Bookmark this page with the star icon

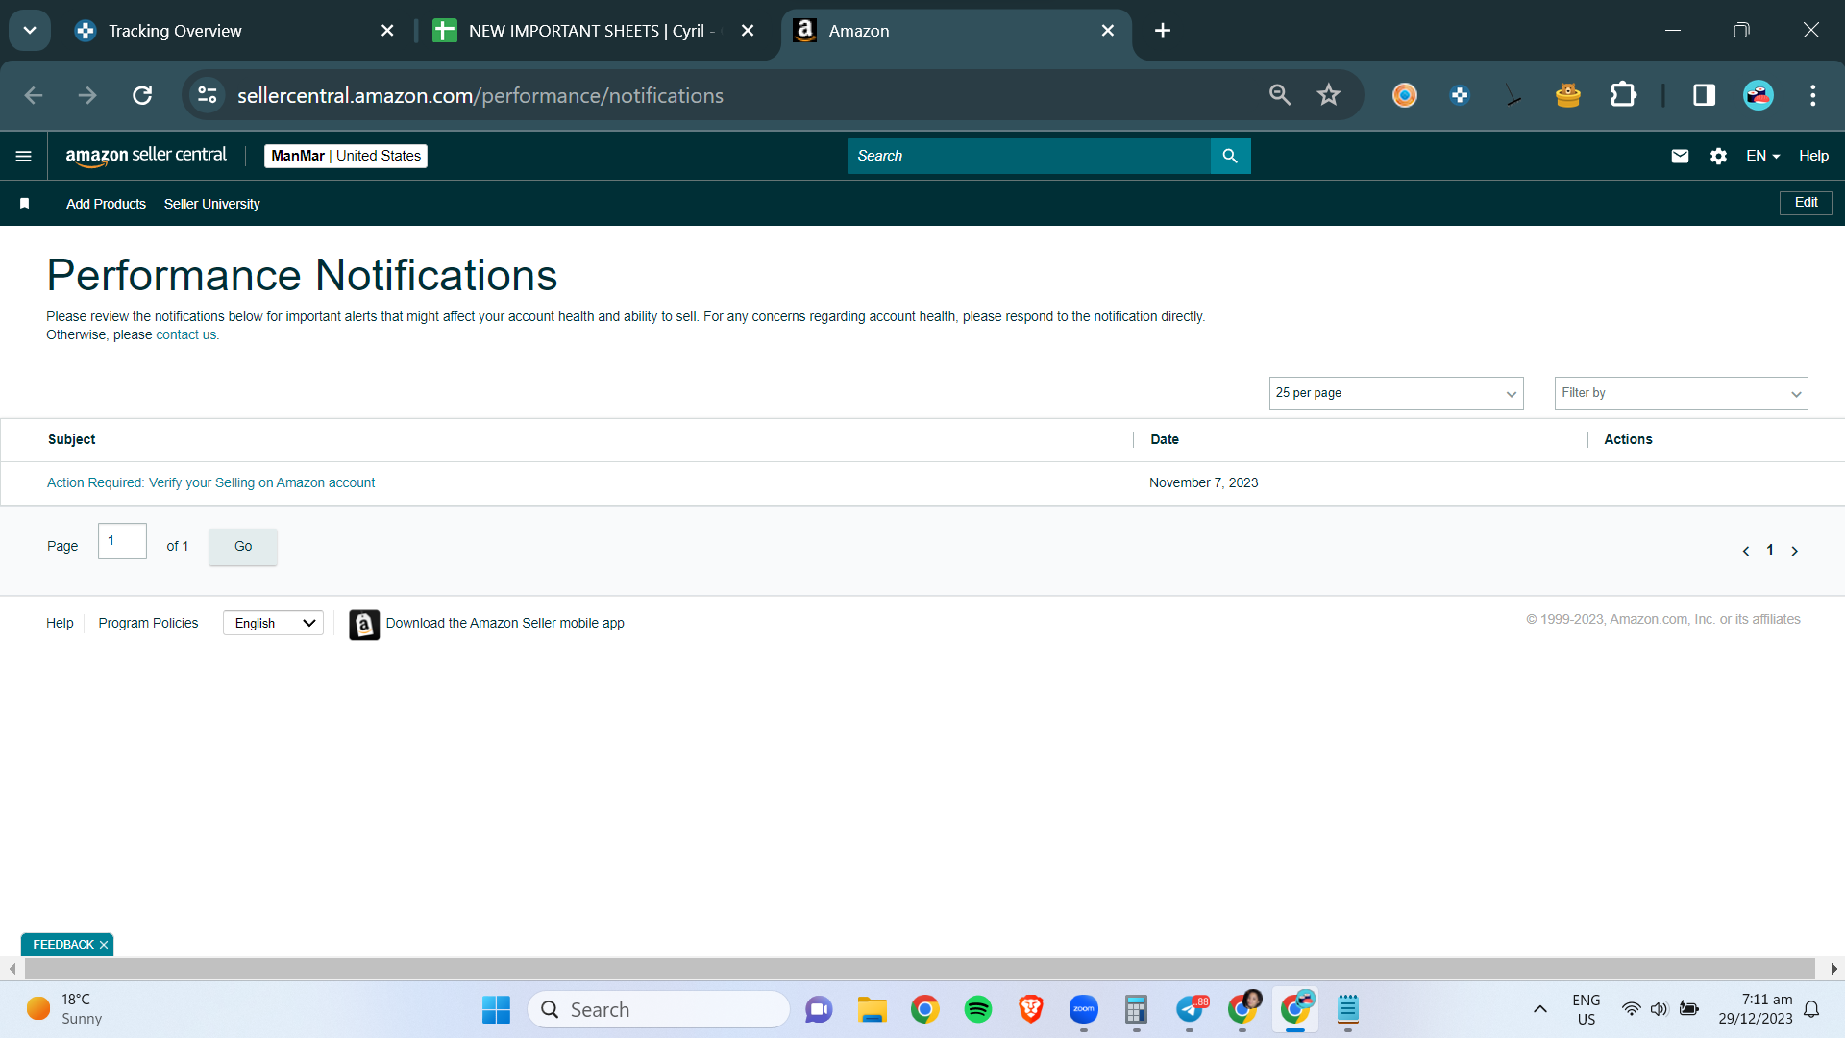click(1329, 95)
